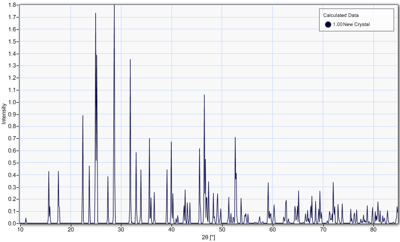Click the dark circle marker in the legend

(328, 24)
